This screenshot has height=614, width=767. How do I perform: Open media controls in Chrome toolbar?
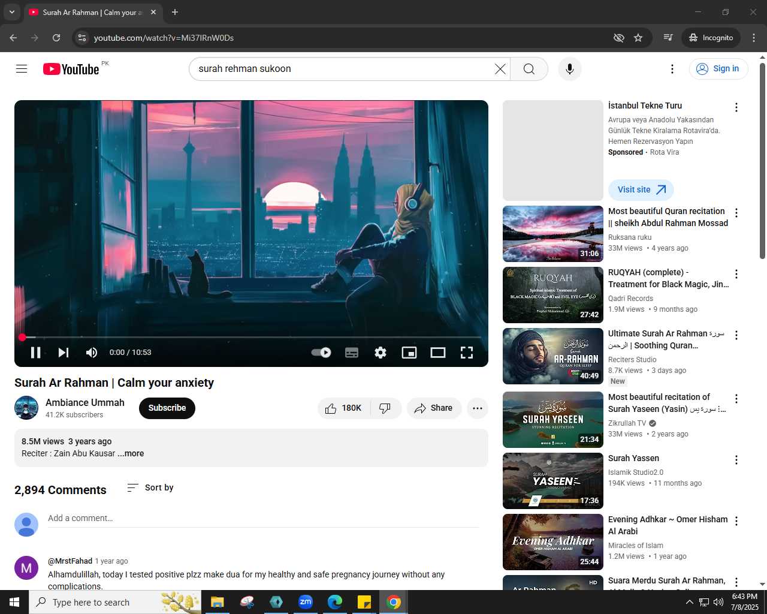pyautogui.click(x=668, y=38)
